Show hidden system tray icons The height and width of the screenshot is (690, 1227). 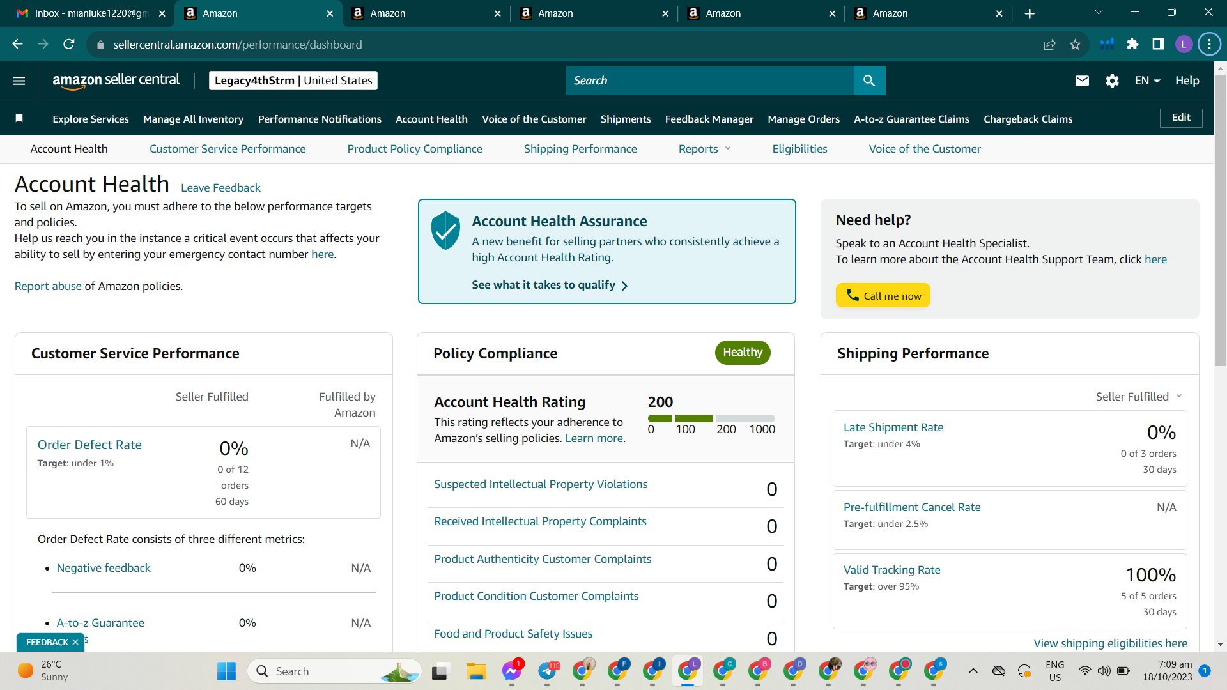coord(973,671)
